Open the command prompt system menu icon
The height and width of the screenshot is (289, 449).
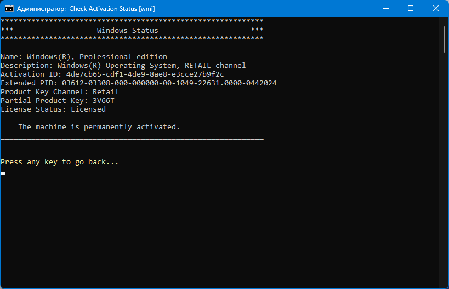click(9, 9)
